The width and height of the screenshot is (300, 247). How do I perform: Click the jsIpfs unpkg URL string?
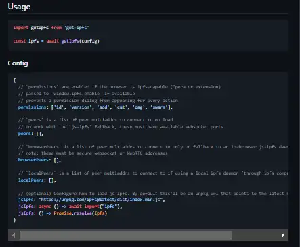click(101, 200)
